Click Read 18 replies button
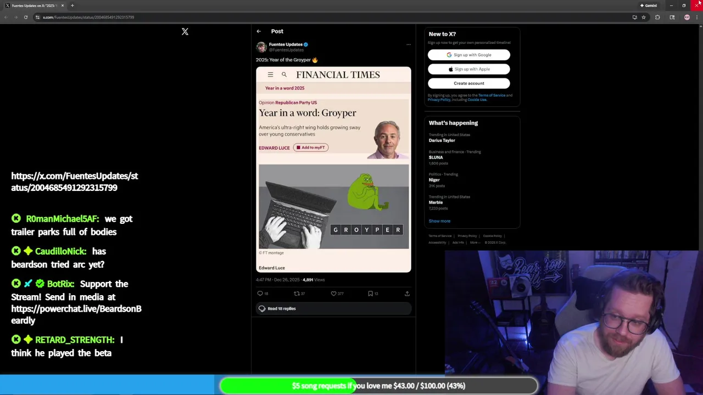This screenshot has width=703, height=395. pos(333,308)
